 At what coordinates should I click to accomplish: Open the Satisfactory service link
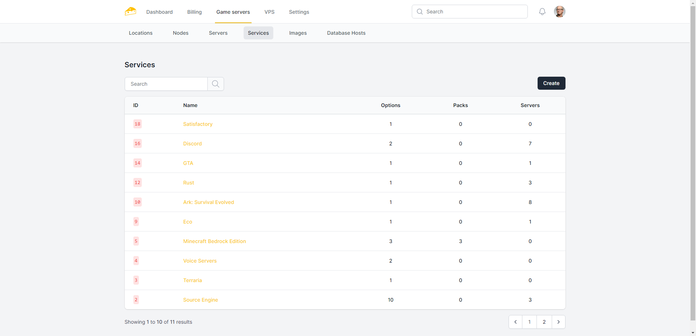(x=198, y=124)
